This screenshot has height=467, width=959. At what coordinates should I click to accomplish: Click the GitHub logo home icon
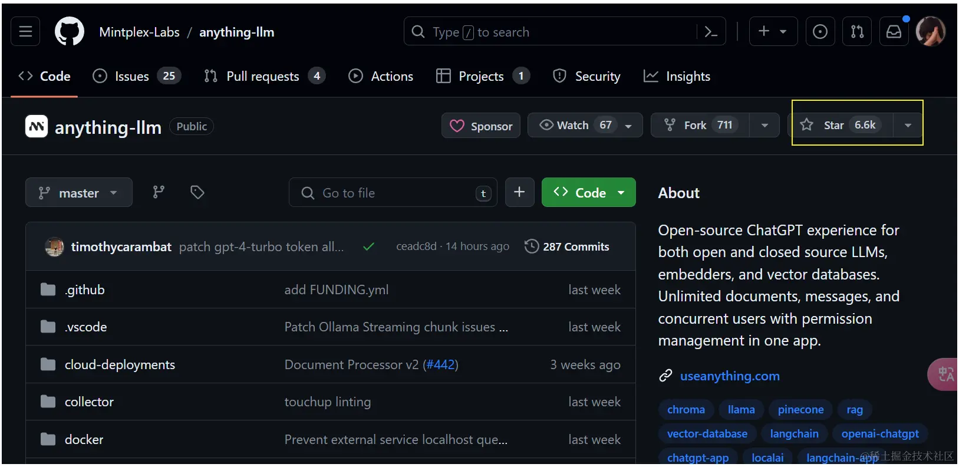pyautogui.click(x=69, y=31)
